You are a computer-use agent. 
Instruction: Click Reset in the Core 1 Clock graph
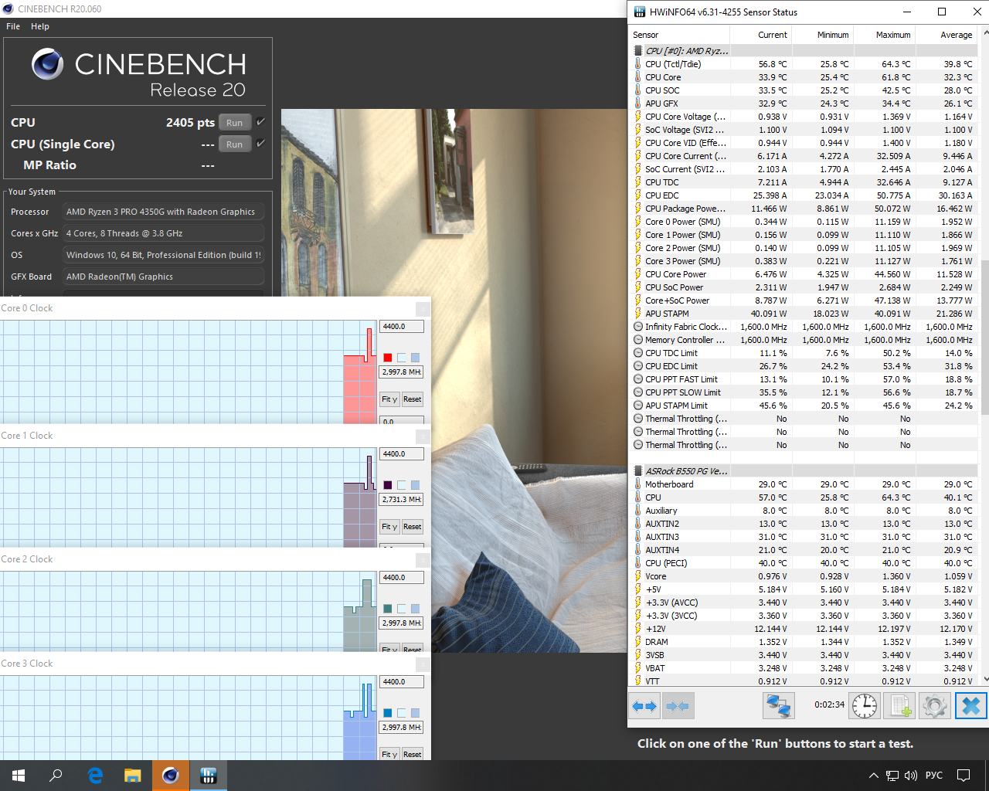pos(413,527)
